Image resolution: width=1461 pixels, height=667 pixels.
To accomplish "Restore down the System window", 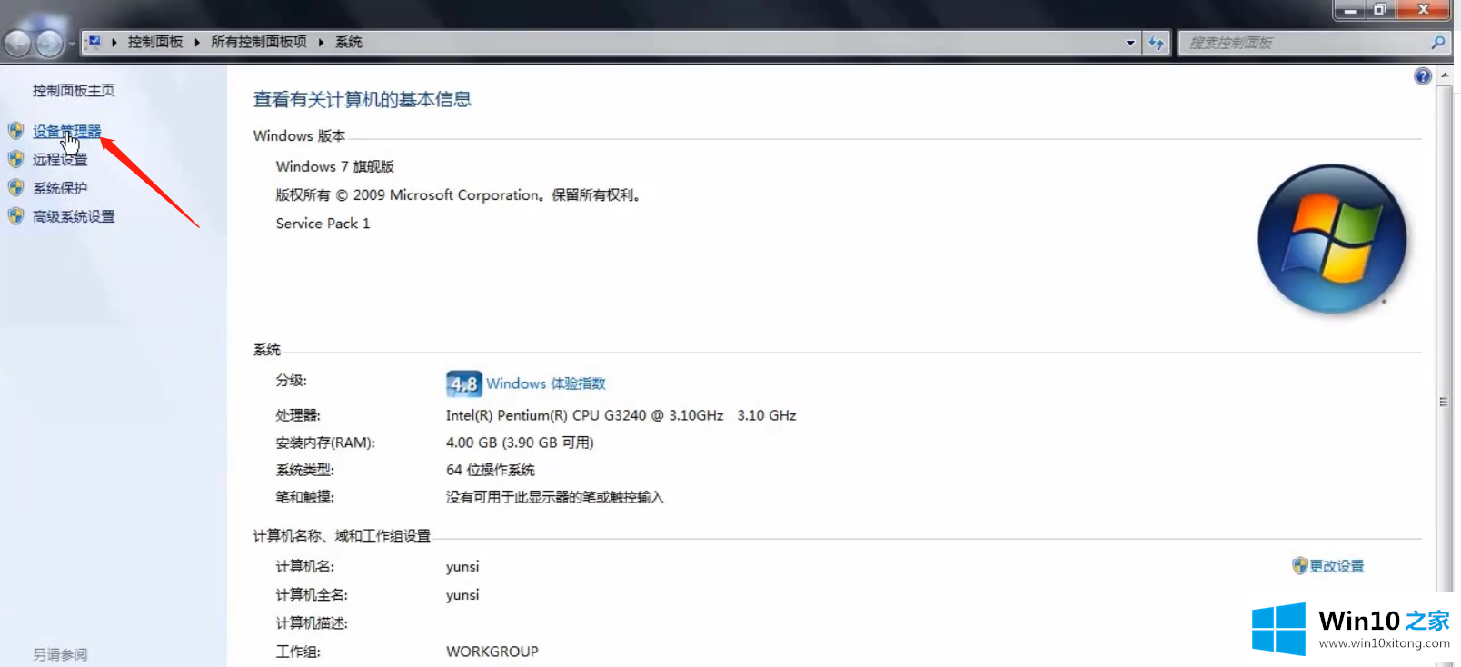I will (1379, 10).
